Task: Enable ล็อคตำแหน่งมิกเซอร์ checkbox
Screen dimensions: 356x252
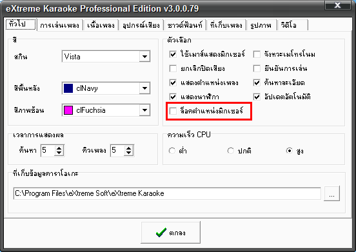Action: 173,111
